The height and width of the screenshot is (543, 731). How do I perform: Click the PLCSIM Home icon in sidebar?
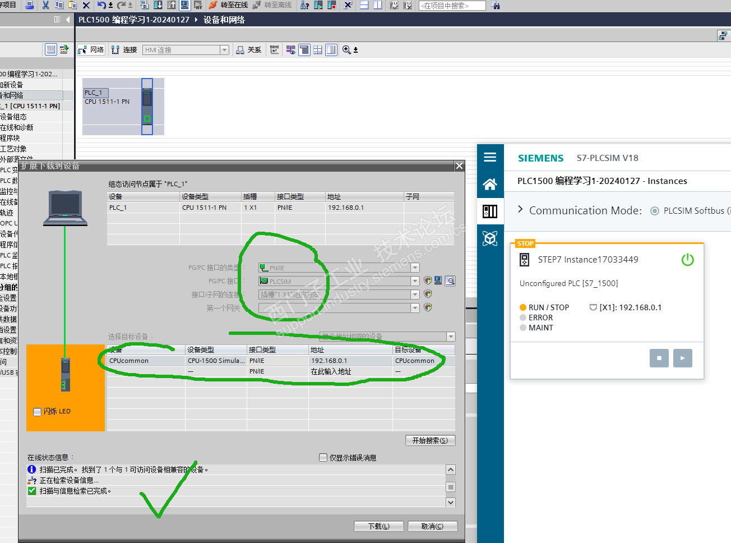[x=490, y=184]
